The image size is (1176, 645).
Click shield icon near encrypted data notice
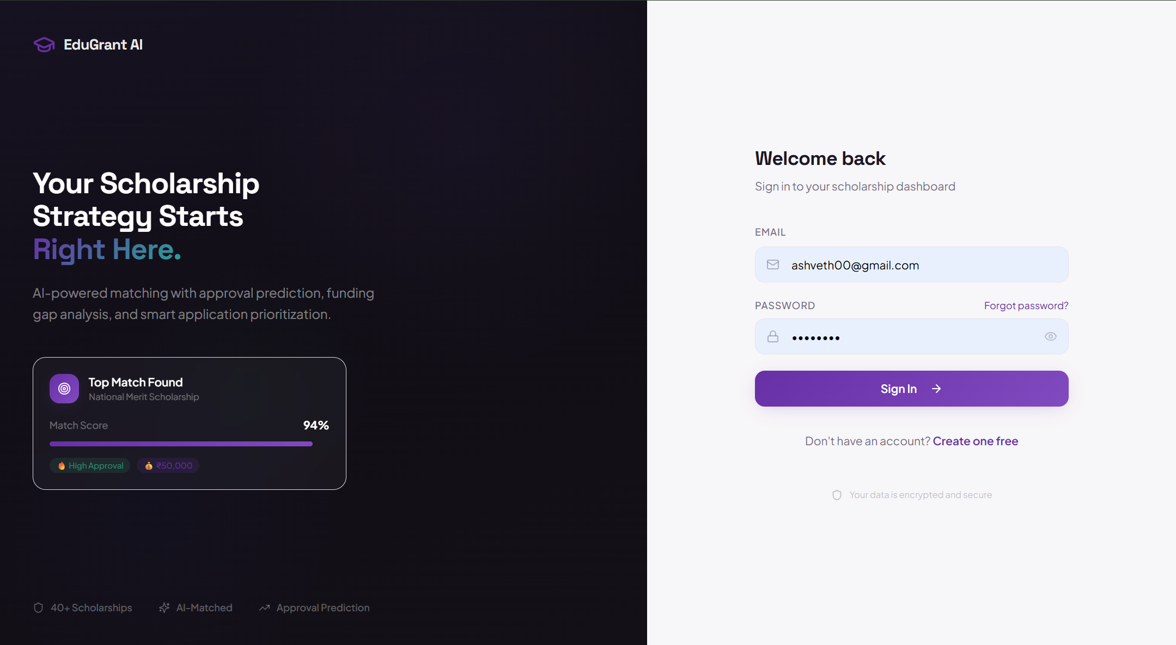point(837,495)
